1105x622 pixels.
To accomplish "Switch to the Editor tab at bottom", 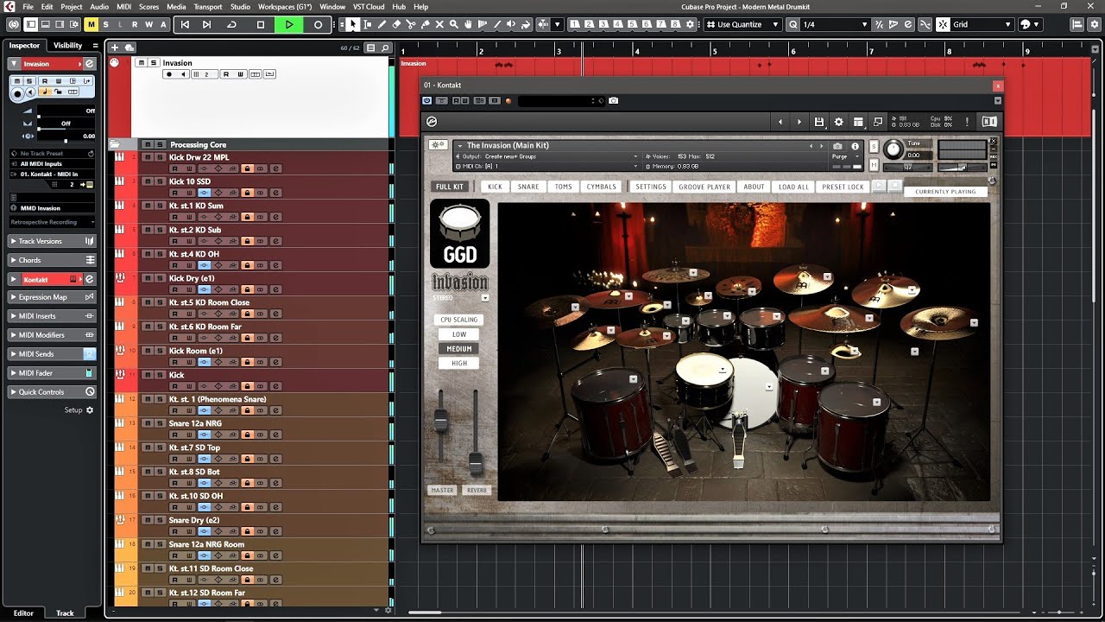I will tap(23, 613).
